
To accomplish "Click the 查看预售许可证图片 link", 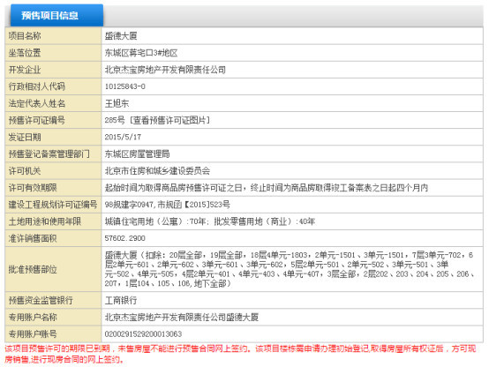I will [170, 120].
